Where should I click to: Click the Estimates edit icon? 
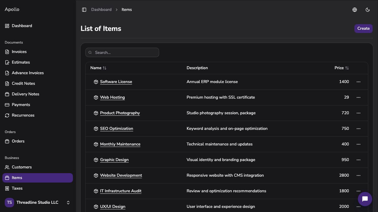point(7,62)
